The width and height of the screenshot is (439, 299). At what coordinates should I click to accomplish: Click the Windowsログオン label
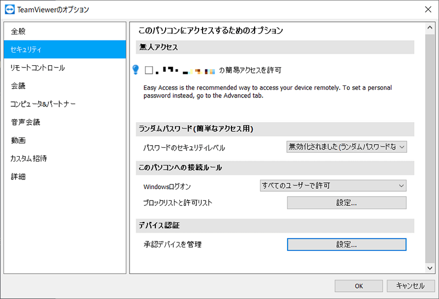coord(167,187)
